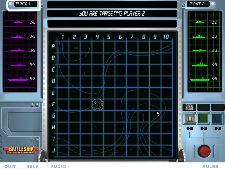This screenshot has width=225, height=169.
Task: Target grid cell C3
Action: click(86, 70)
